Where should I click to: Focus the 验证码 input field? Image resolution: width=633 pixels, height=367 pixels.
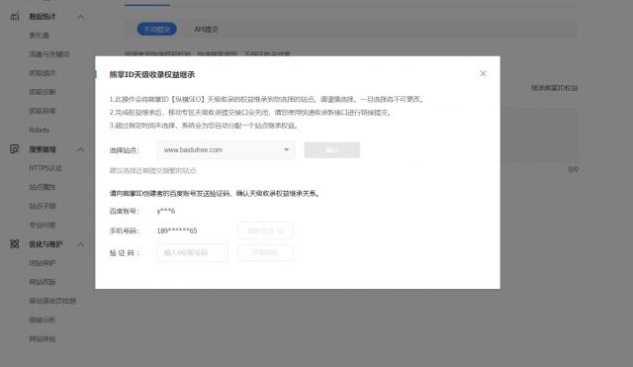tap(192, 252)
